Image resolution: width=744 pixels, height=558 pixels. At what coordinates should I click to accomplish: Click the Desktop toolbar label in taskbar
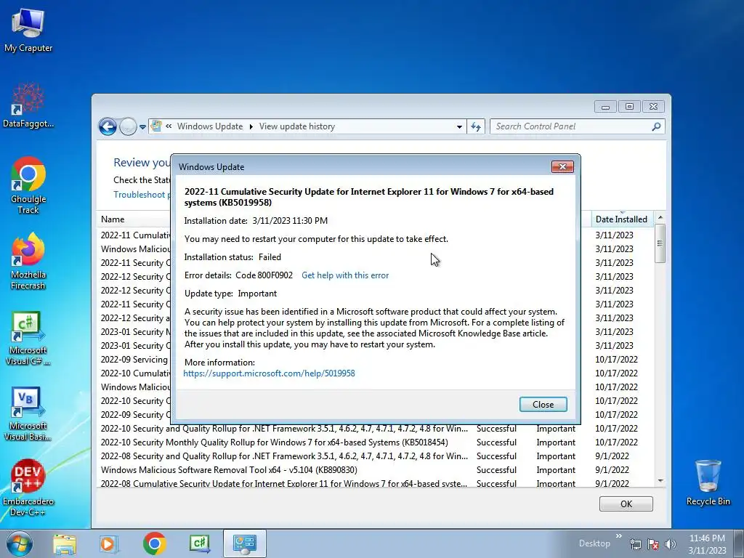coord(594,543)
